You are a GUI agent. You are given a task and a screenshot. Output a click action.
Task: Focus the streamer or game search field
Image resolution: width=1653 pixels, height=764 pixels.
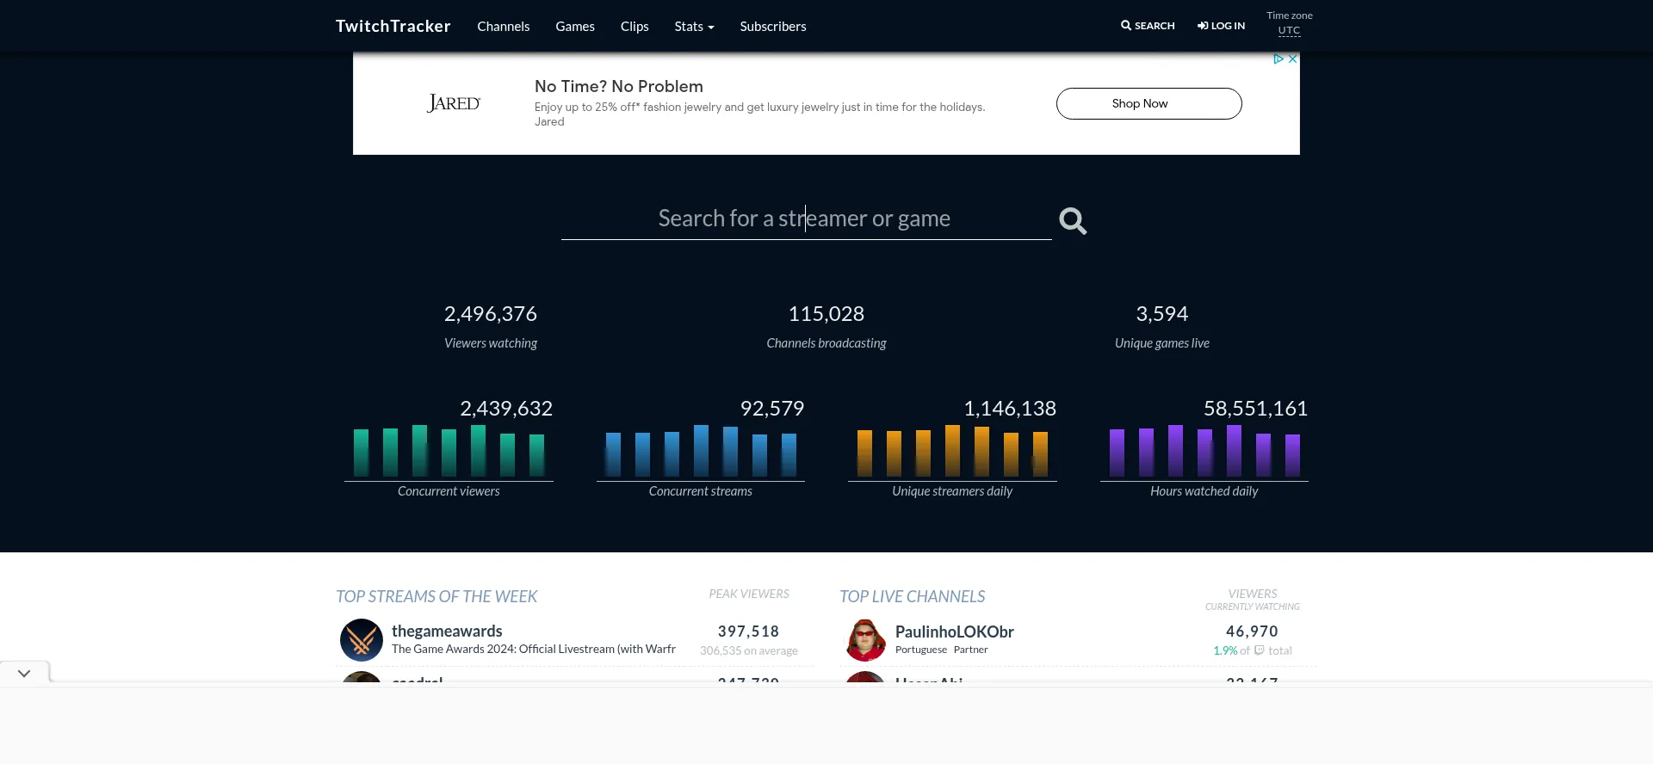click(806, 219)
